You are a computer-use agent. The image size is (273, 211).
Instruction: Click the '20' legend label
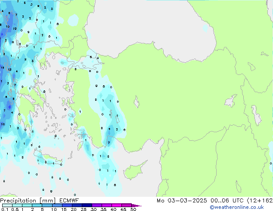[x=74, y=209]
